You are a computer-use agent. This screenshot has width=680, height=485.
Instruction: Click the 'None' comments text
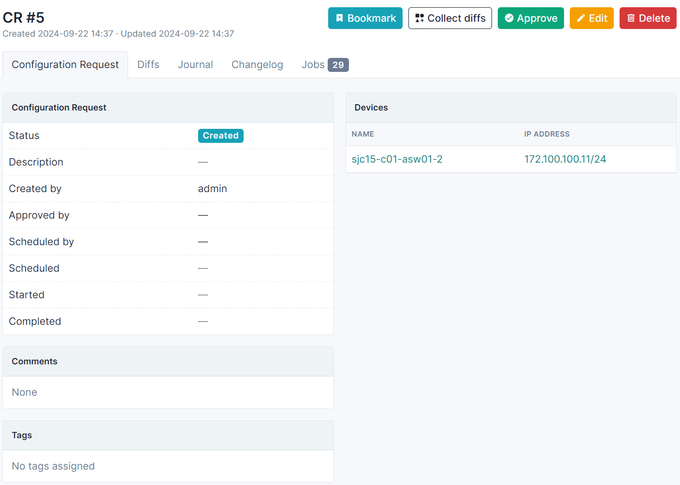click(25, 392)
